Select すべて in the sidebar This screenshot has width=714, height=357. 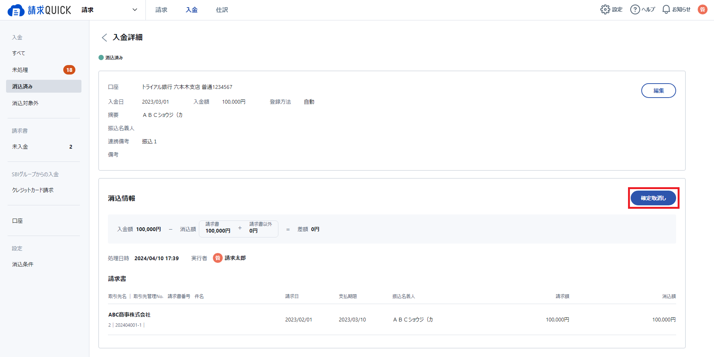tap(44, 53)
